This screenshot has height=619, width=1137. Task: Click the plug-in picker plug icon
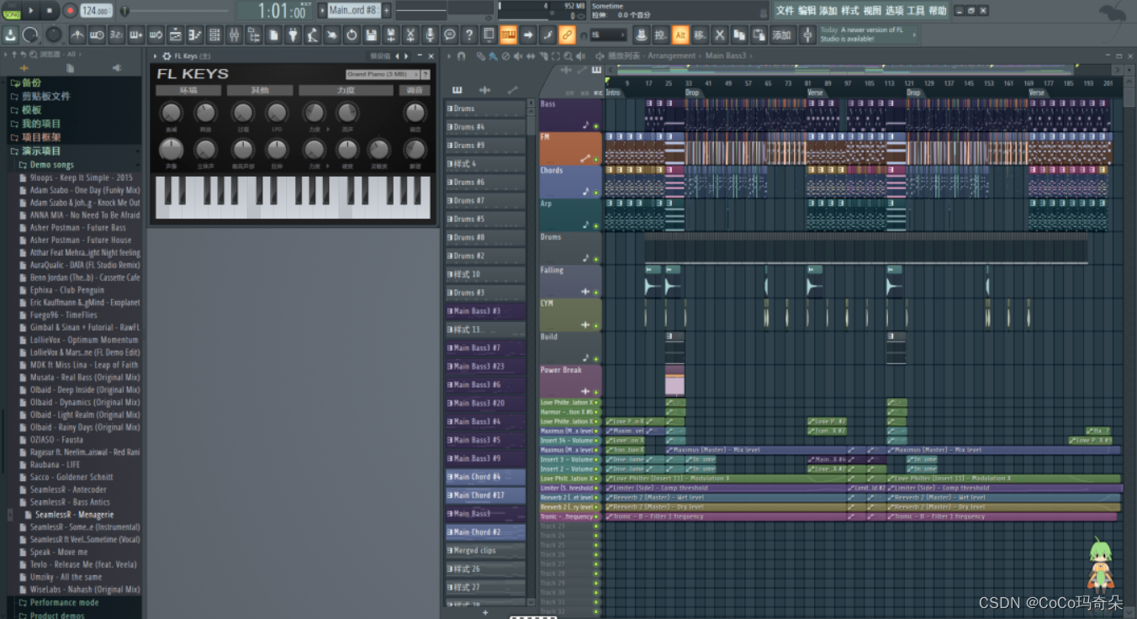click(294, 35)
